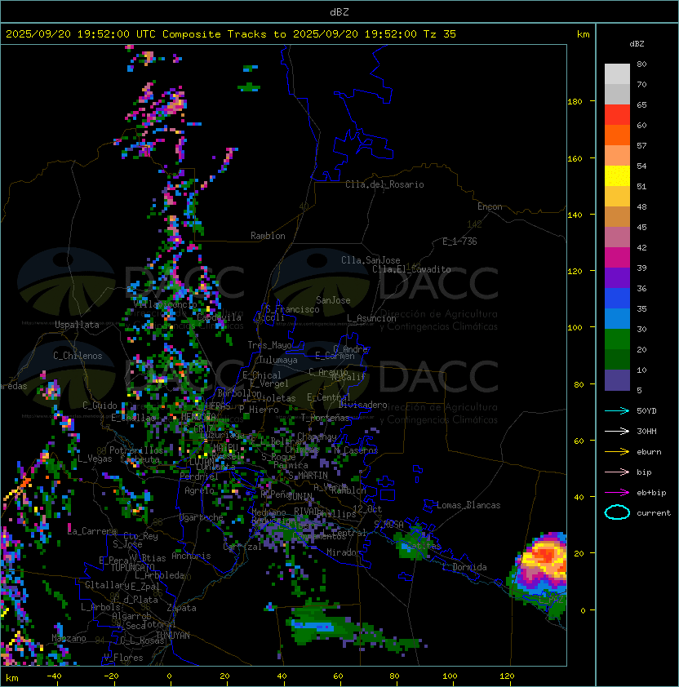Click the '0' tick on bottom axis

169,676
